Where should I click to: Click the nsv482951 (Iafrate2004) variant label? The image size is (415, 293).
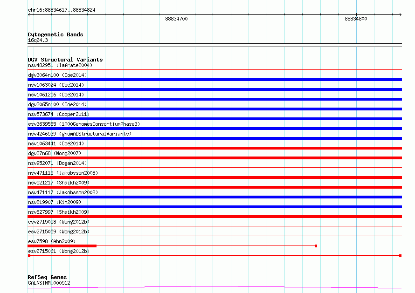pos(60,65)
